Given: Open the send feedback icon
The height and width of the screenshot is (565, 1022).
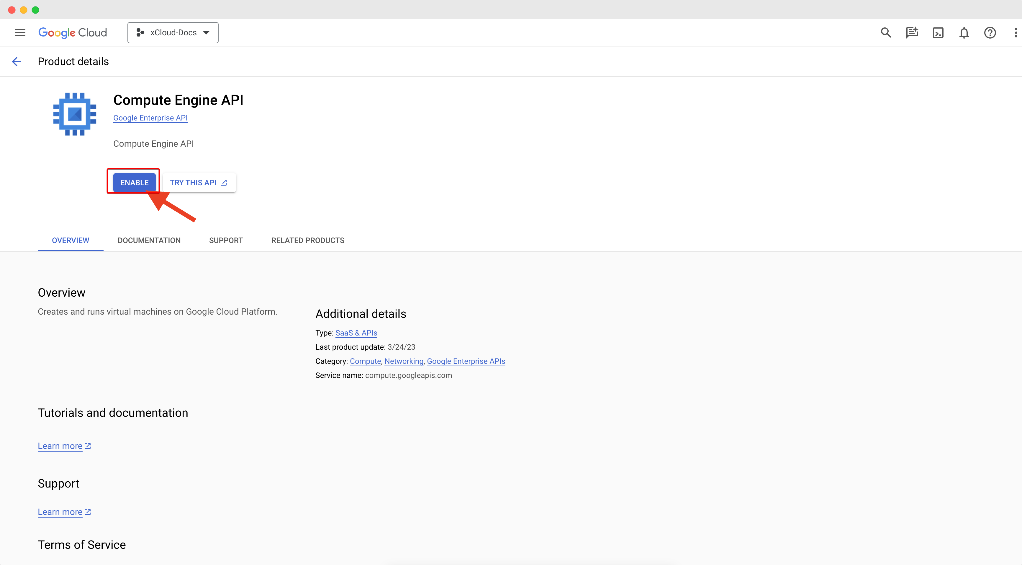Looking at the screenshot, I should pos(912,32).
